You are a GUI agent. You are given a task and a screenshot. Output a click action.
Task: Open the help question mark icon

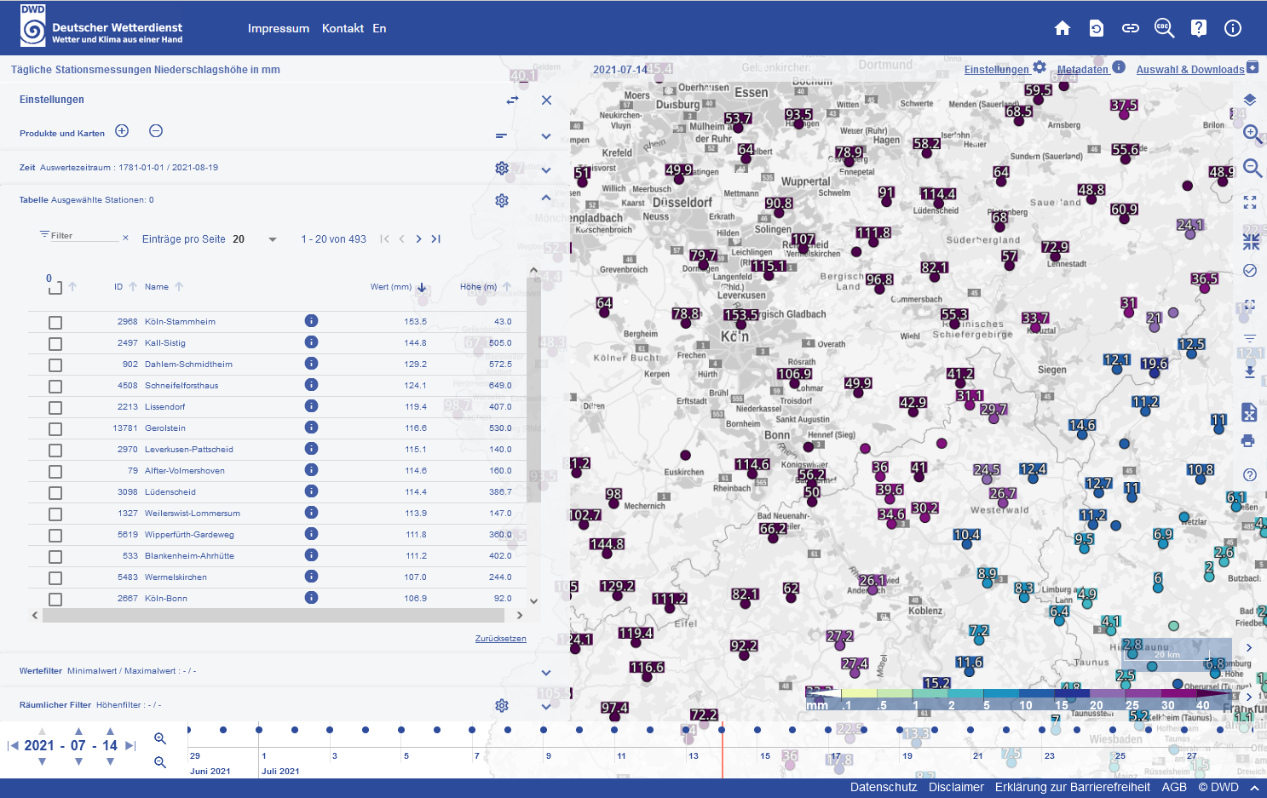(x=1198, y=28)
